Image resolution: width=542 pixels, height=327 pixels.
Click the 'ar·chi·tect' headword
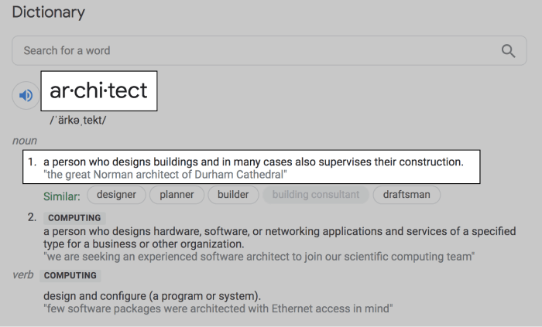(x=98, y=91)
